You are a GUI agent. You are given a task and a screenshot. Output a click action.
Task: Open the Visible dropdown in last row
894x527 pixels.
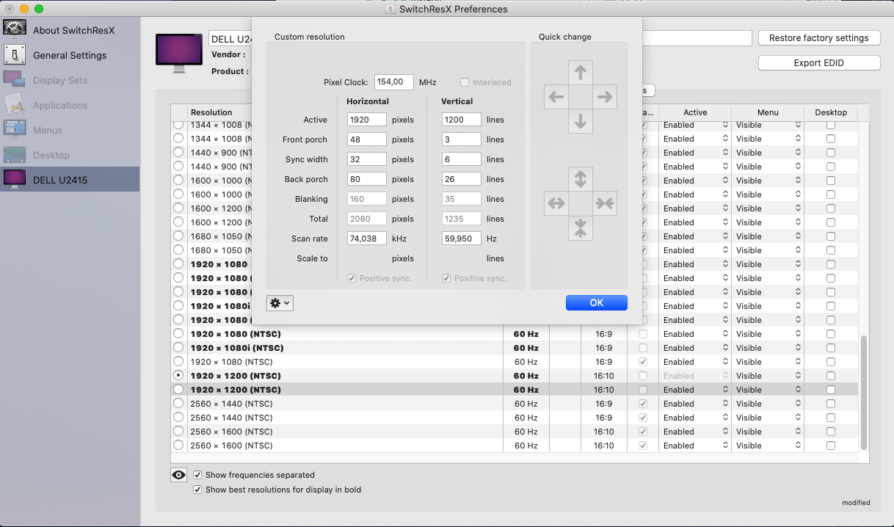768,446
